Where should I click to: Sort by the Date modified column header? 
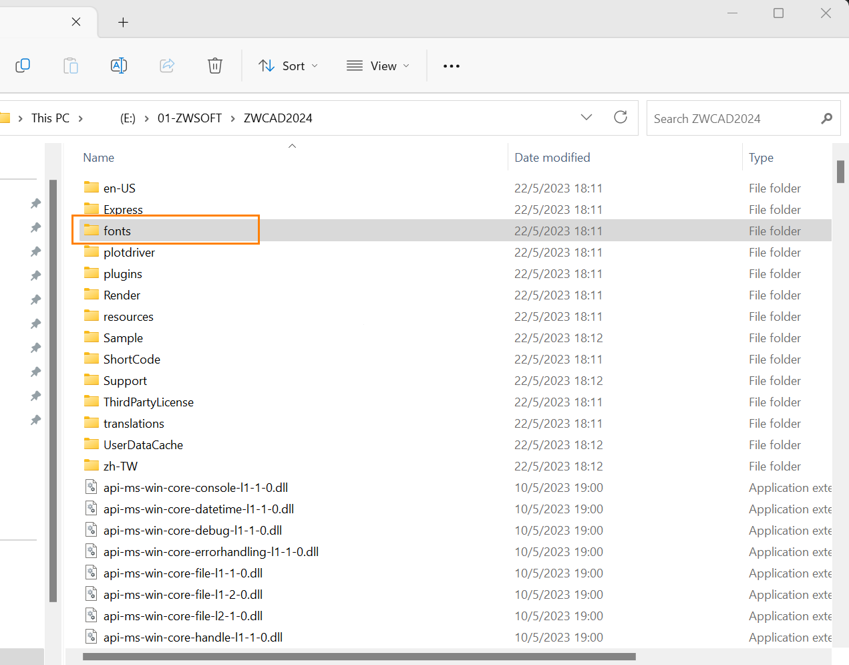click(x=552, y=158)
